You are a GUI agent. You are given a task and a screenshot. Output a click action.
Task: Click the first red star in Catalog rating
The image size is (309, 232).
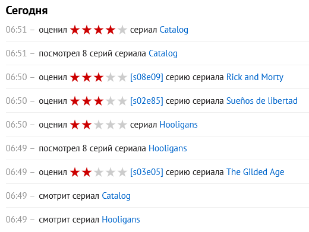(75, 30)
